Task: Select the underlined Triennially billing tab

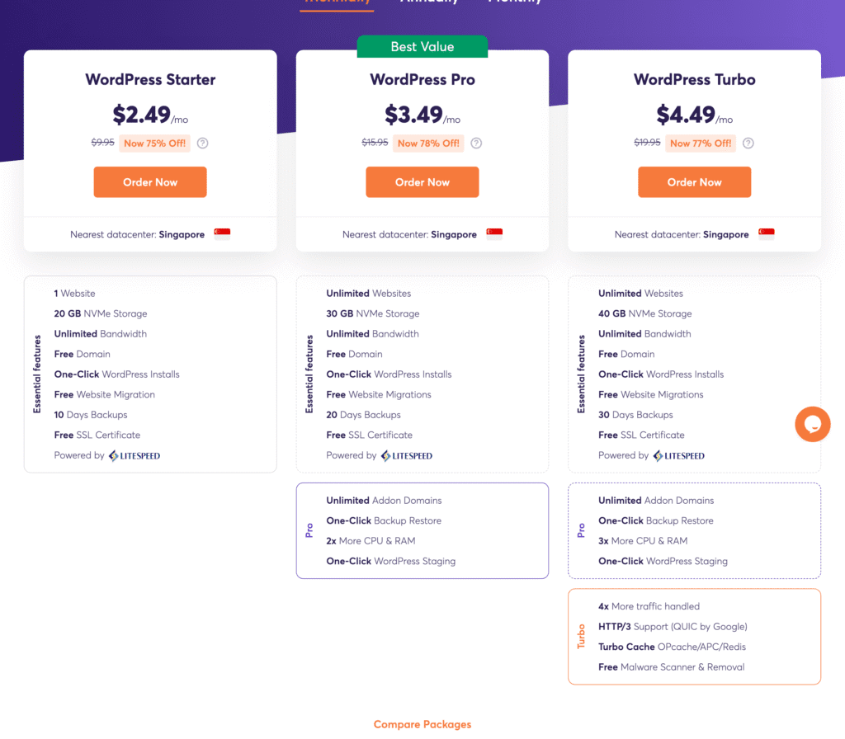Action: tap(337, 2)
